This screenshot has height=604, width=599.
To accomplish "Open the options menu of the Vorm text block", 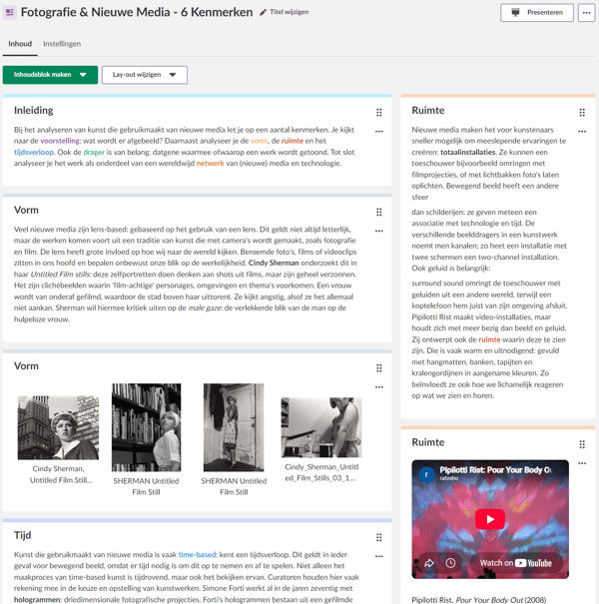I will click(379, 232).
